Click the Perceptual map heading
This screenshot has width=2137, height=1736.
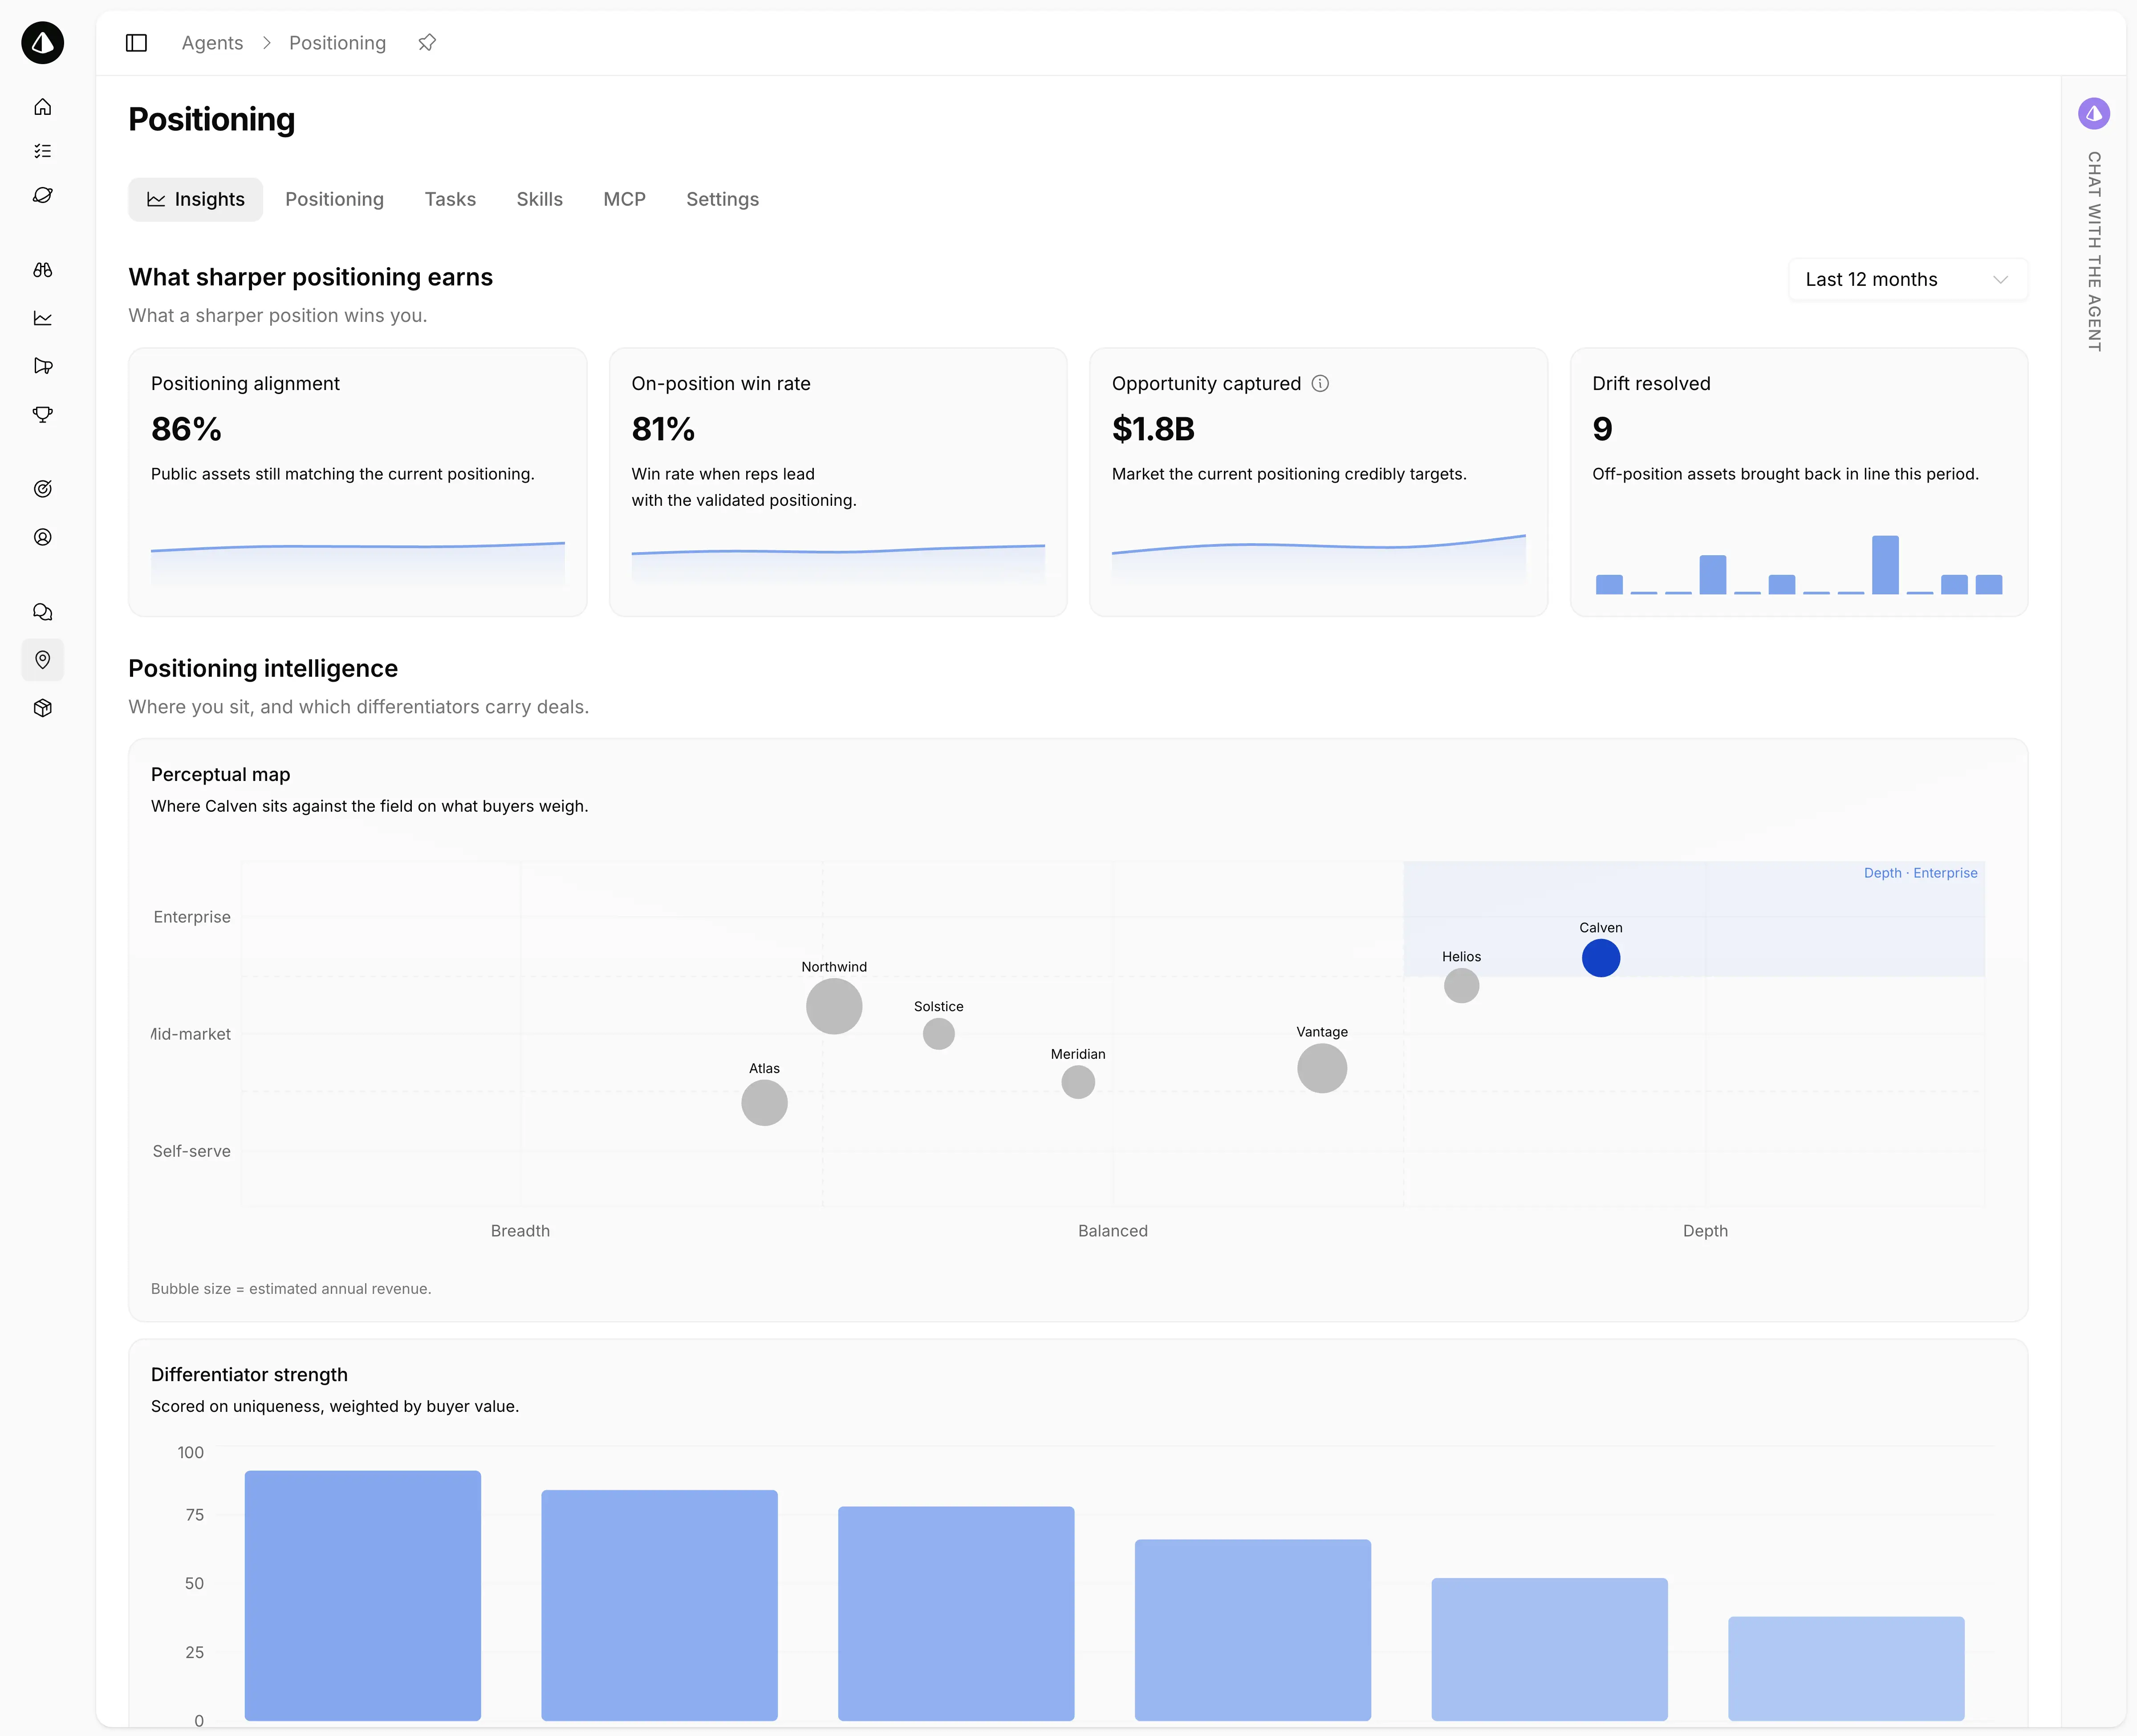point(221,775)
